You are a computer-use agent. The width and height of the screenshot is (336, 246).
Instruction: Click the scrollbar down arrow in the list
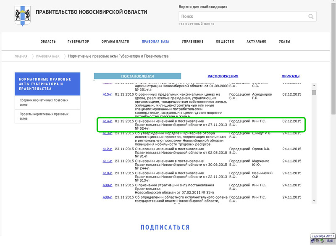coord(314,201)
